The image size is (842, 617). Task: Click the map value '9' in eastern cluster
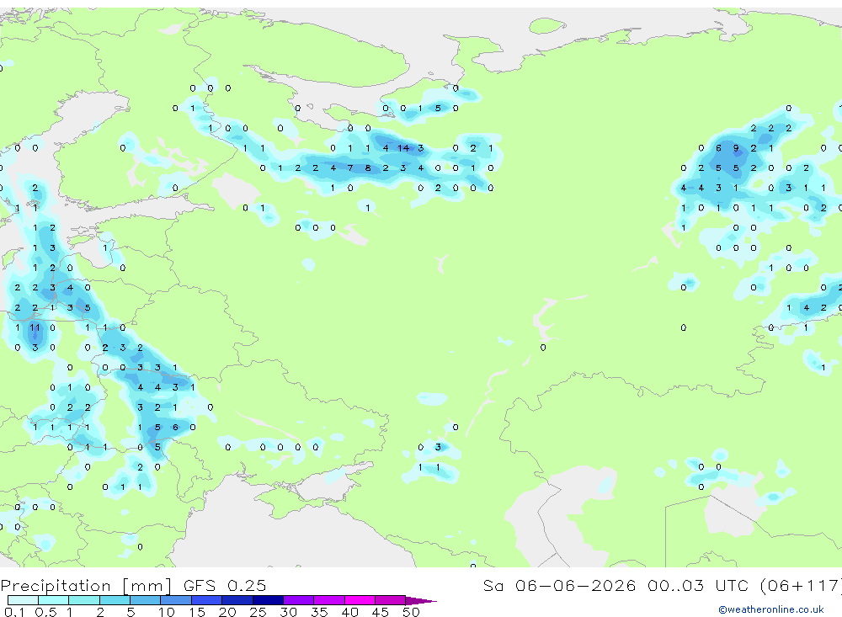(736, 148)
